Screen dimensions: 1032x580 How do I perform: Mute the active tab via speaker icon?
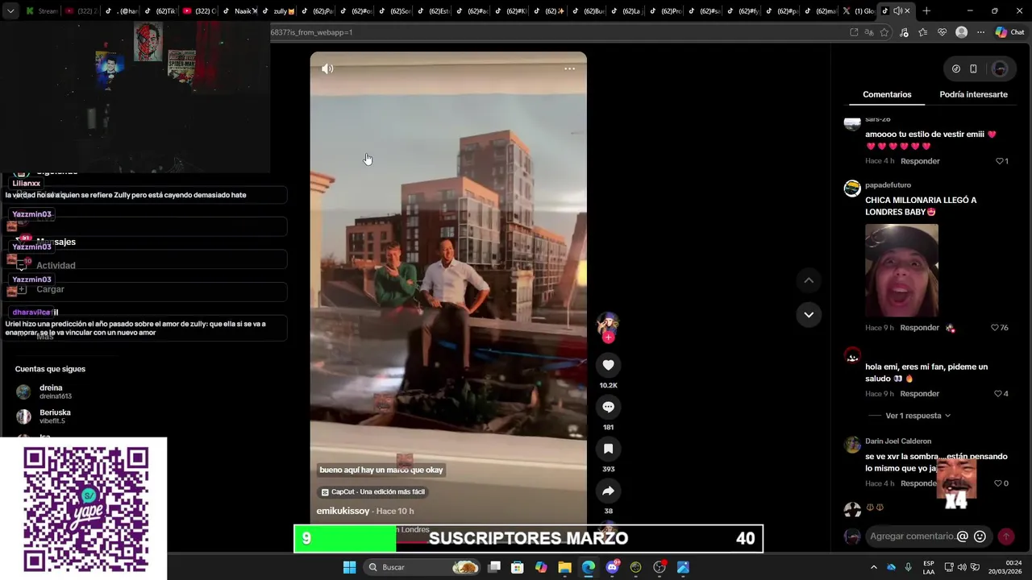[897, 10]
